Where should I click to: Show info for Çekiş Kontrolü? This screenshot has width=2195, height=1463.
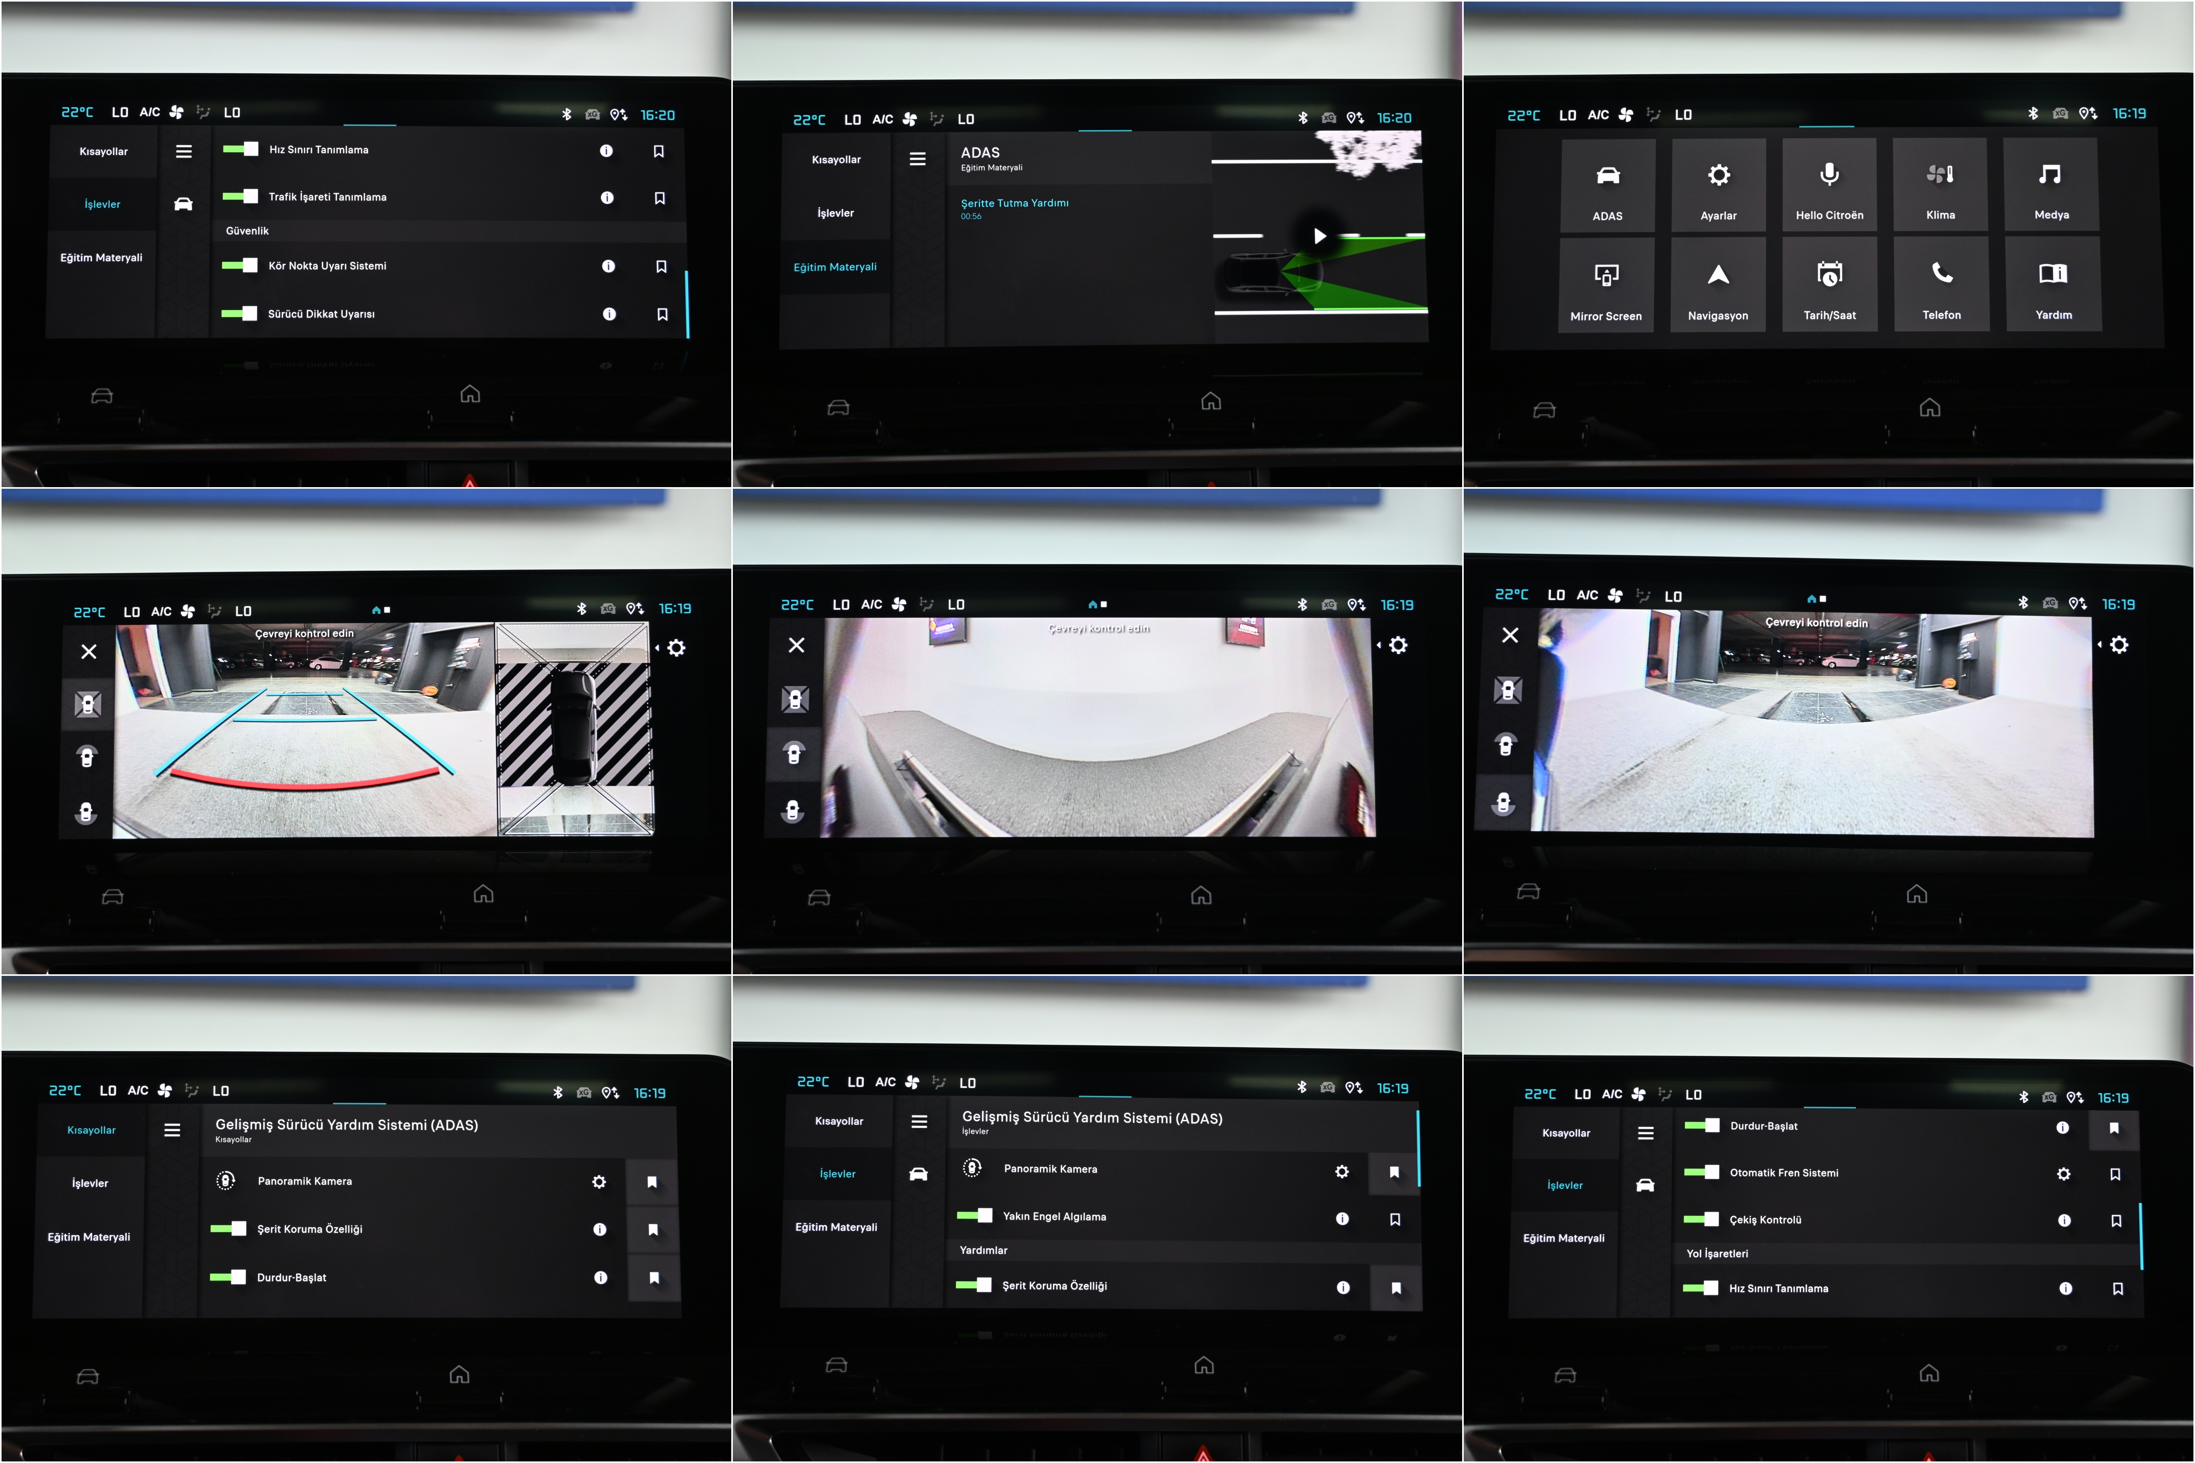(x=2065, y=1220)
